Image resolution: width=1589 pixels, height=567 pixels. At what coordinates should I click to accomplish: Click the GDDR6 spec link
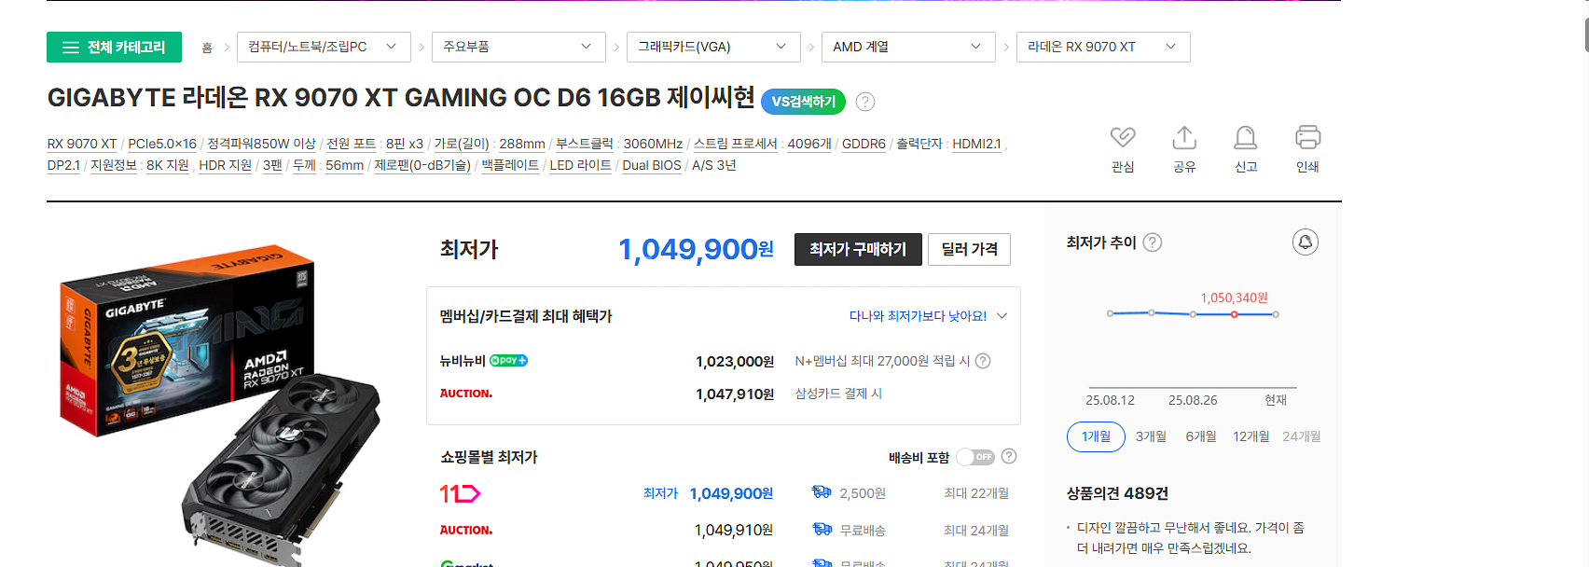tap(864, 144)
